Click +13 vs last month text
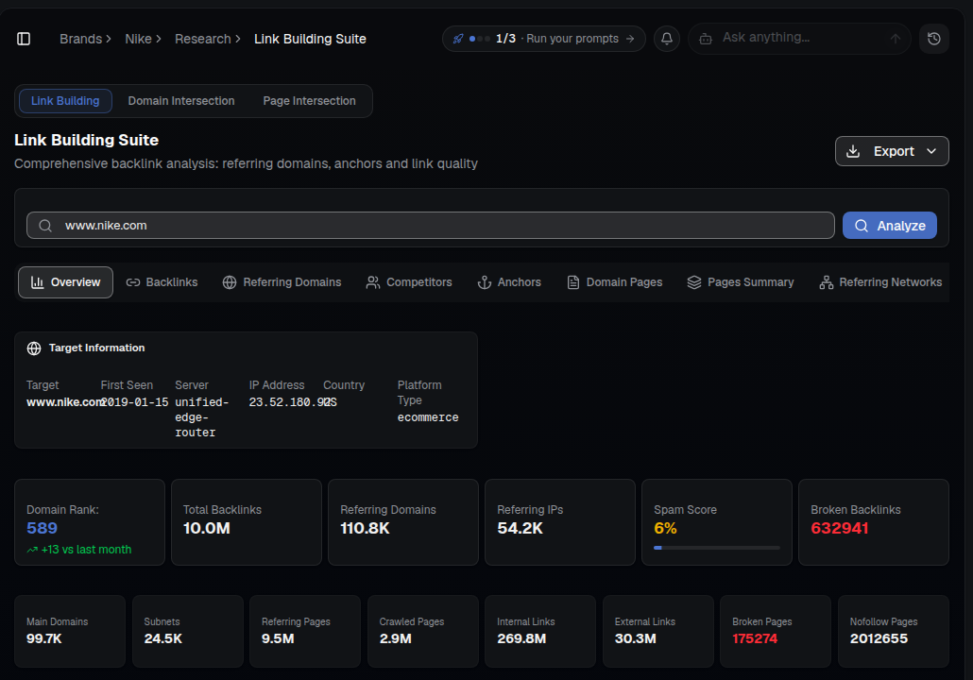The height and width of the screenshot is (680, 973). [86, 550]
